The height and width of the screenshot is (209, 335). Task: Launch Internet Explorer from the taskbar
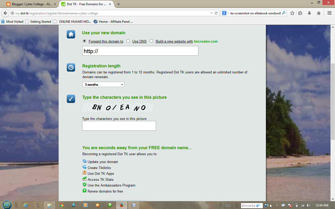(x=25, y=205)
